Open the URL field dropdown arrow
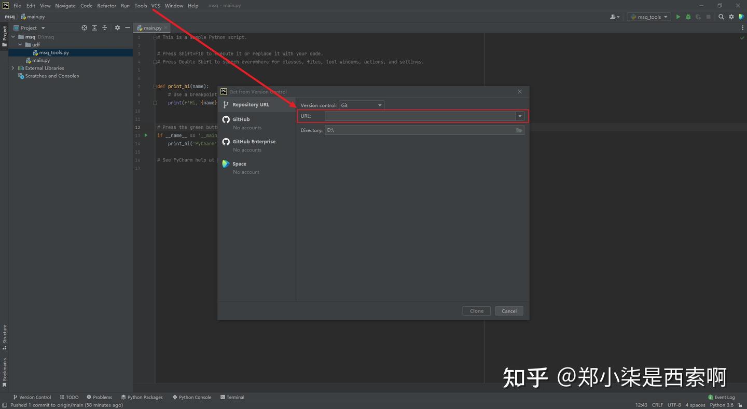 (519, 116)
